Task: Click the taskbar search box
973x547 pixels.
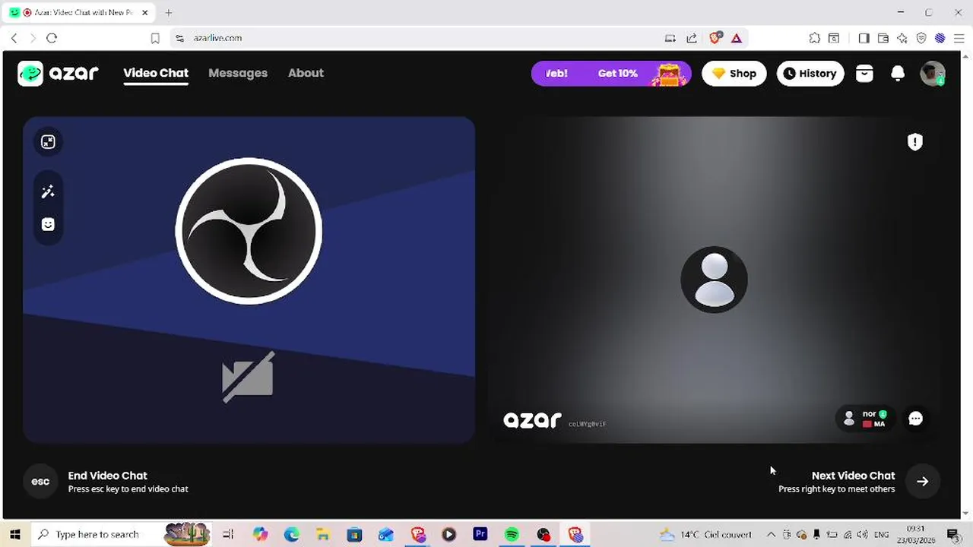Action: click(123, 534)
